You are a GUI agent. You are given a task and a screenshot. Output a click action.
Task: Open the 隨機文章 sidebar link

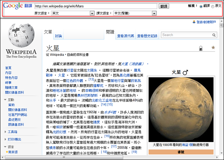coord(11,88)
